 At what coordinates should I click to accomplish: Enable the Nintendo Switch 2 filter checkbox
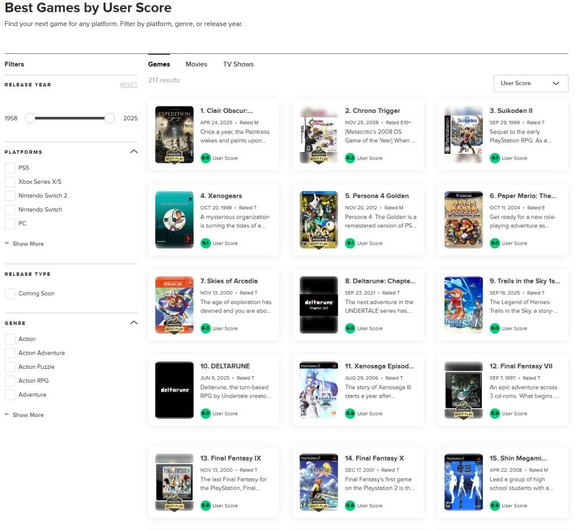[10, 196]
